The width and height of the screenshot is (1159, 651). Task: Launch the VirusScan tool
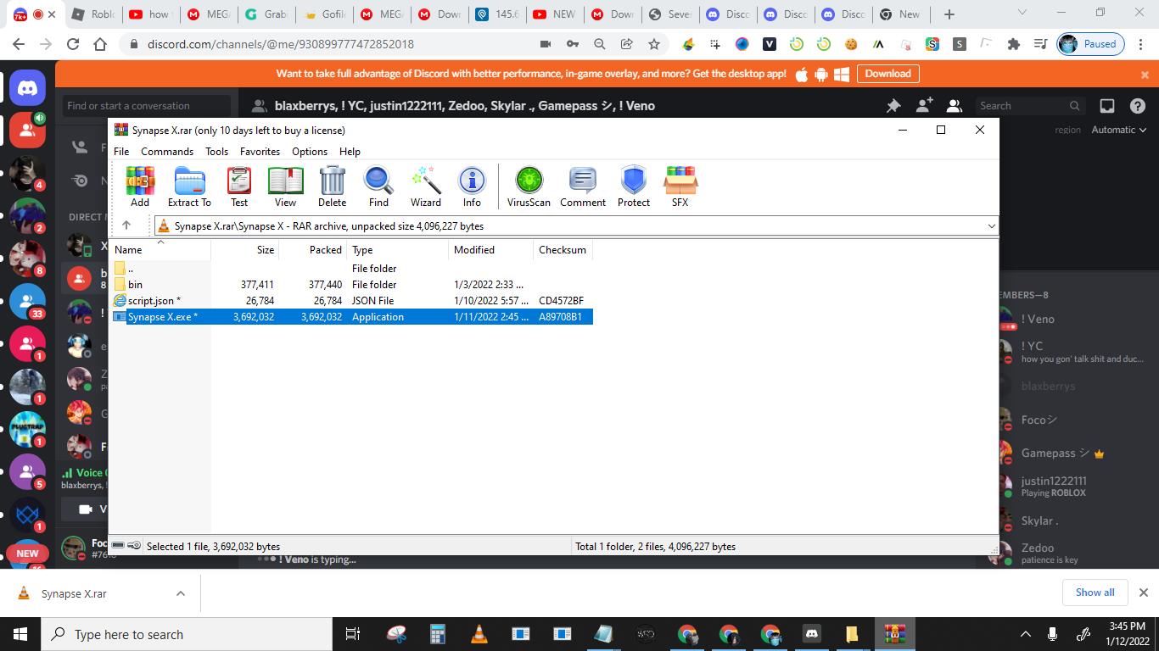coord(529,186)
